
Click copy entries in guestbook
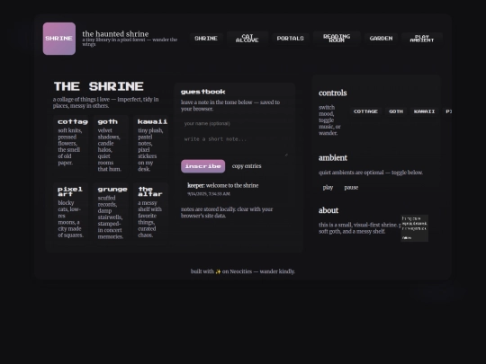click(247, 166)
